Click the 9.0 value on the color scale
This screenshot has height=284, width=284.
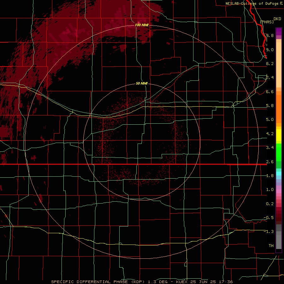[x=270, y=50]
